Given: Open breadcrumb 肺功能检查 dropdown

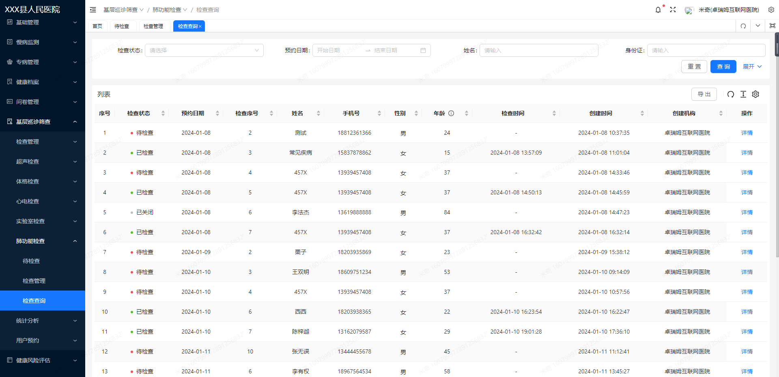Looking at the screenshot, I should pyautogui.click(x=170, y=10).
